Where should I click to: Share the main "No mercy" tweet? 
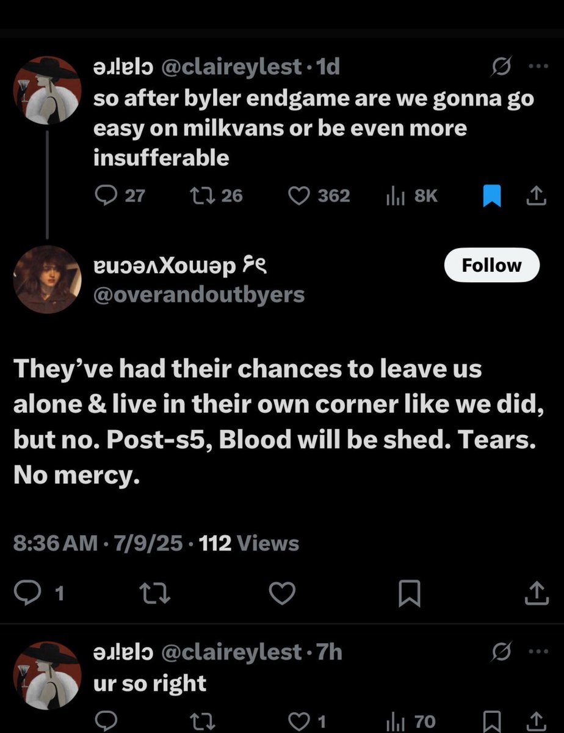tap(535, 593)
